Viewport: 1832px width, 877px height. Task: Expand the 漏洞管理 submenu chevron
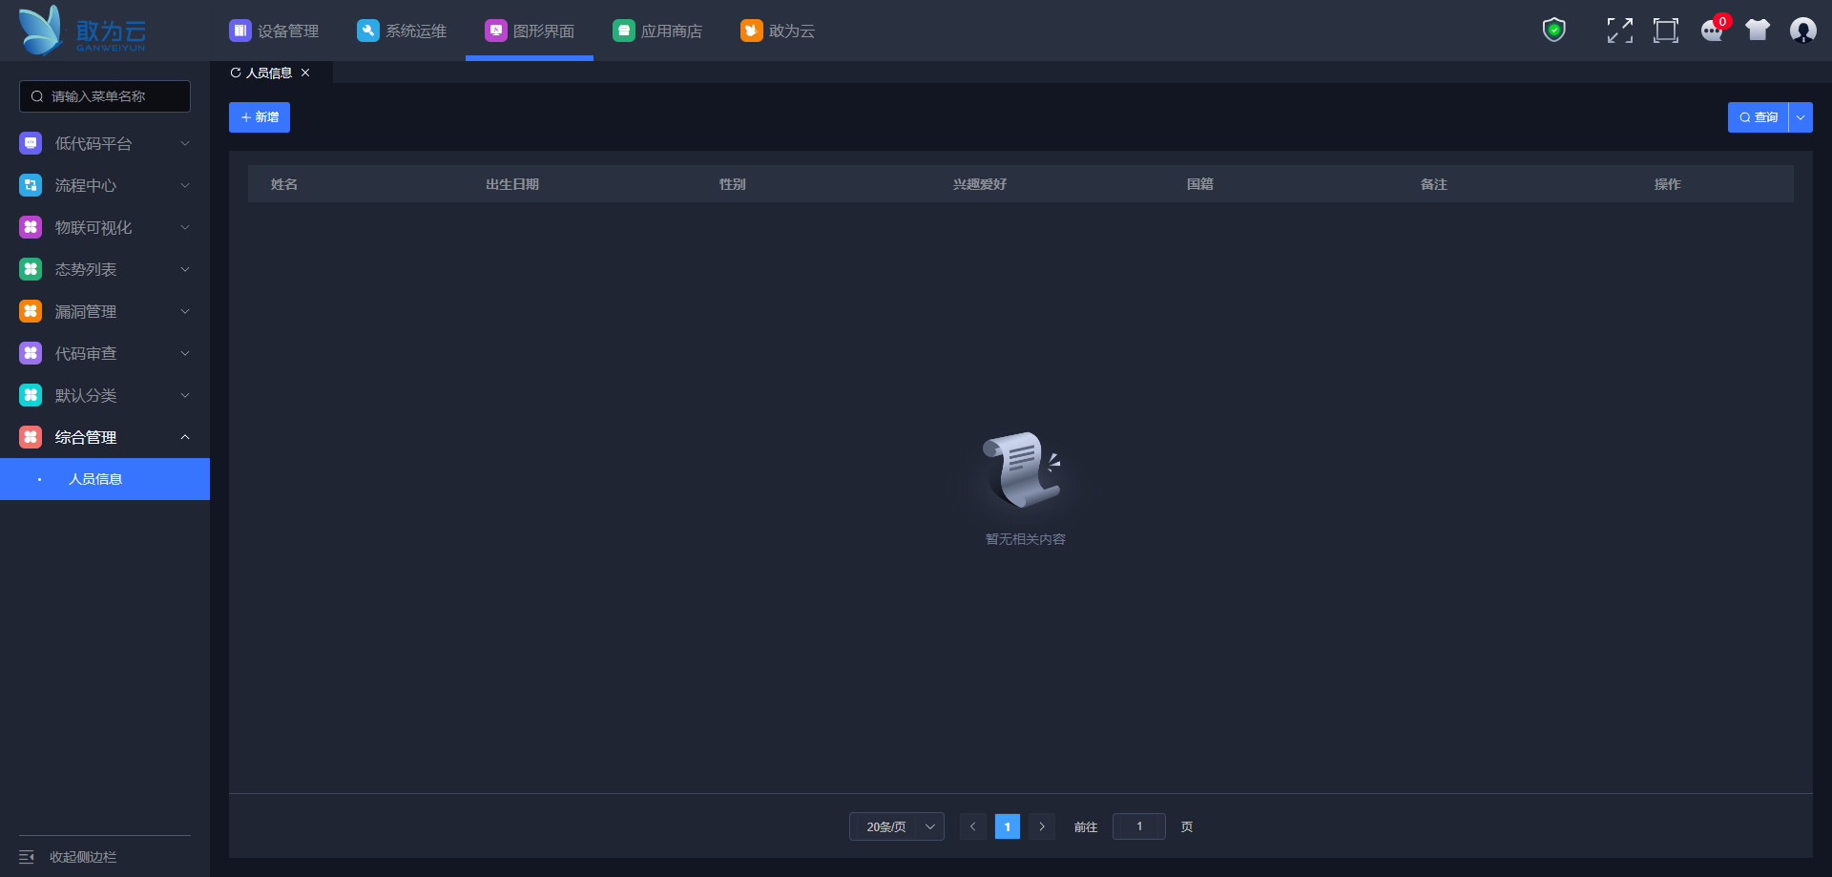pos(185,311)
